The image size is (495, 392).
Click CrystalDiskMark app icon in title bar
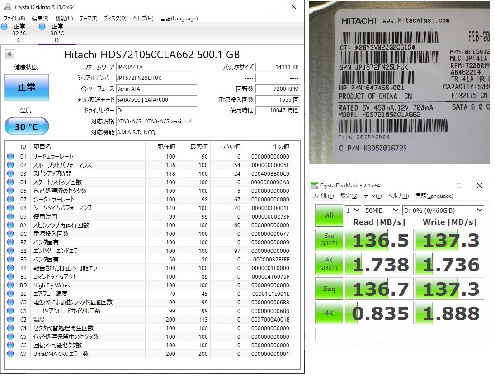314,186
